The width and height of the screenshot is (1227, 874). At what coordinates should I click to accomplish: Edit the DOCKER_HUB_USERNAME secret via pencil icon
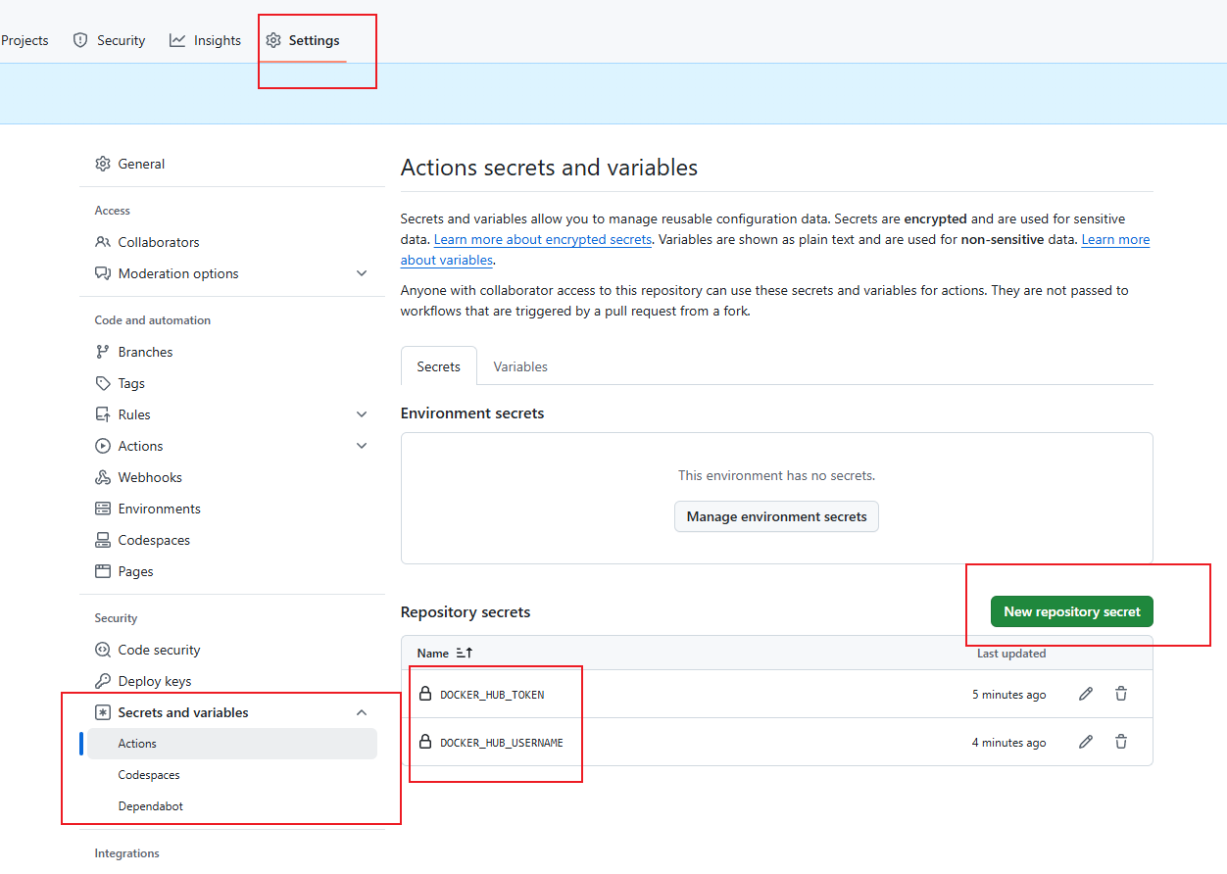(1085, 742)
